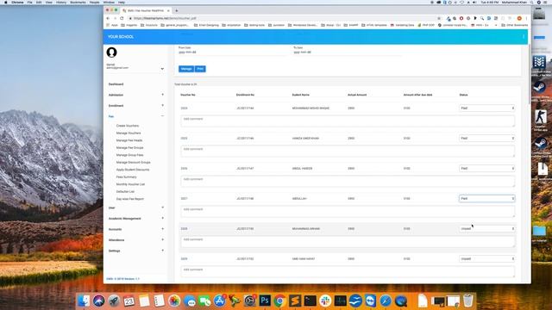Open the Bookmarks menu
The width and height of the screenshot is (552, 310).
coord(78,2)
